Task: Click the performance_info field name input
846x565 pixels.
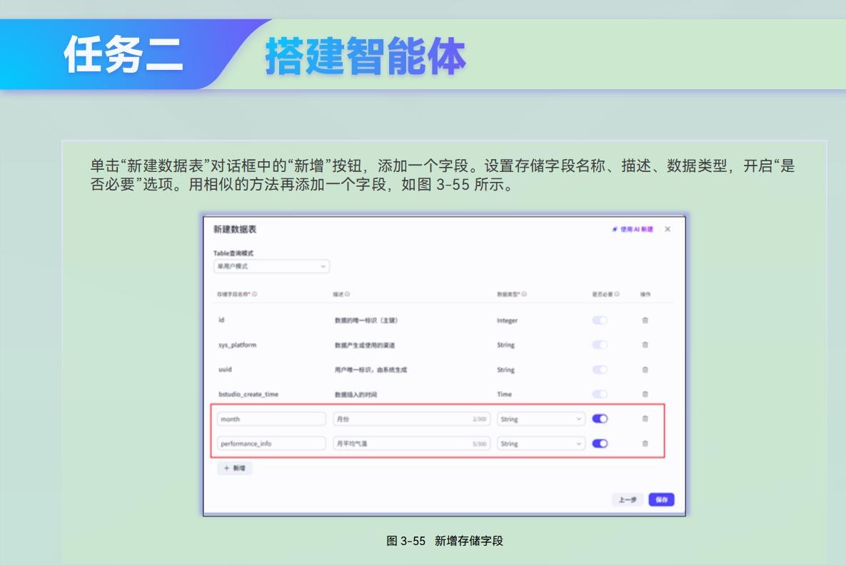Action: [271, 444]
